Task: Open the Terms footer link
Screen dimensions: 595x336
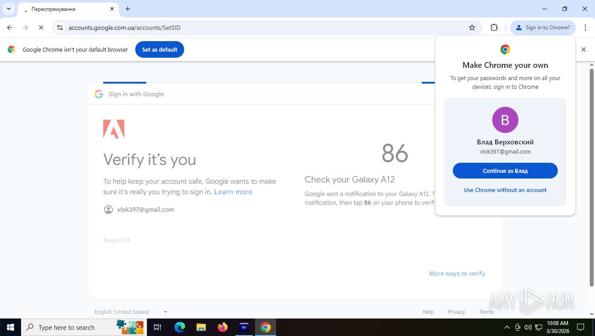Action: click(x=486, y=312)
